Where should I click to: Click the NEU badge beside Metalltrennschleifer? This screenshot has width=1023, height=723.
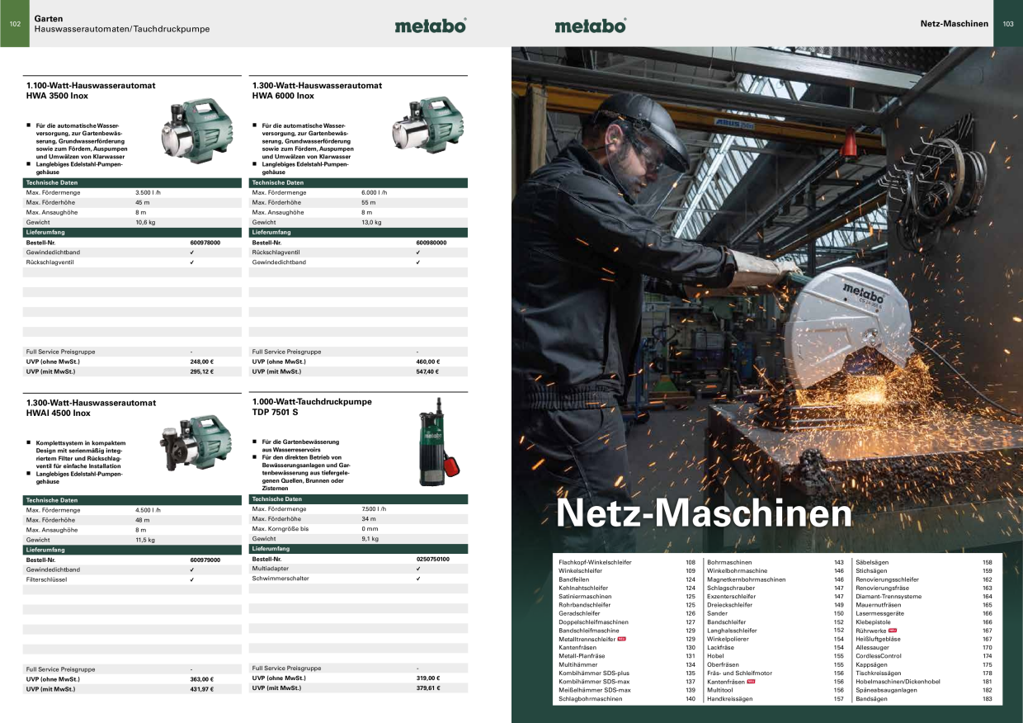pos(622,639)
